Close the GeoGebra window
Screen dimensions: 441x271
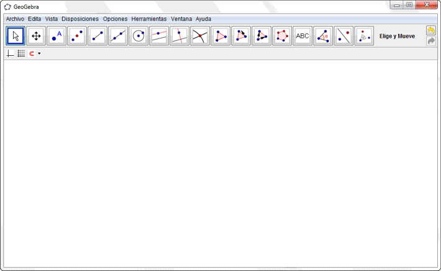point(427,5)
